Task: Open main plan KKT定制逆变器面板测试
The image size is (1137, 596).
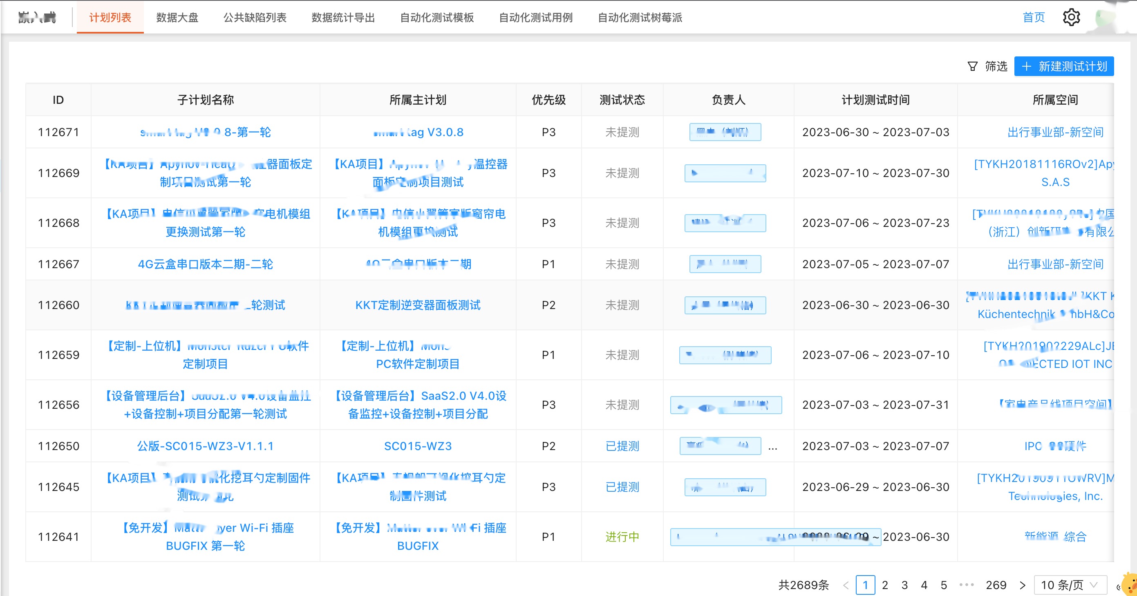Action: [418, 305]
